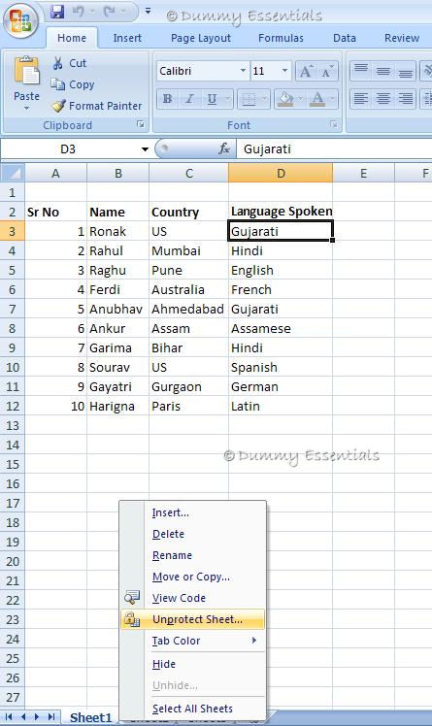Image resolution: width=432 pixels, height=726 pixels.
Task: Switch to the Page Layout tab
Action: click(x=201, y=38)
